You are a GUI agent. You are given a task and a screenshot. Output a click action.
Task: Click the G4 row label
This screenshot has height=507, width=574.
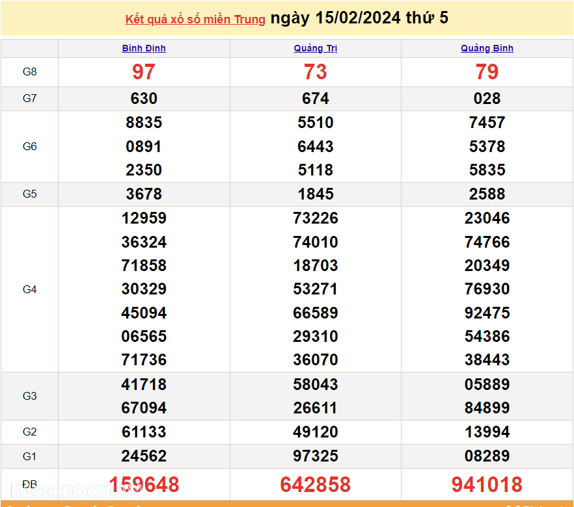coord(30,289)
